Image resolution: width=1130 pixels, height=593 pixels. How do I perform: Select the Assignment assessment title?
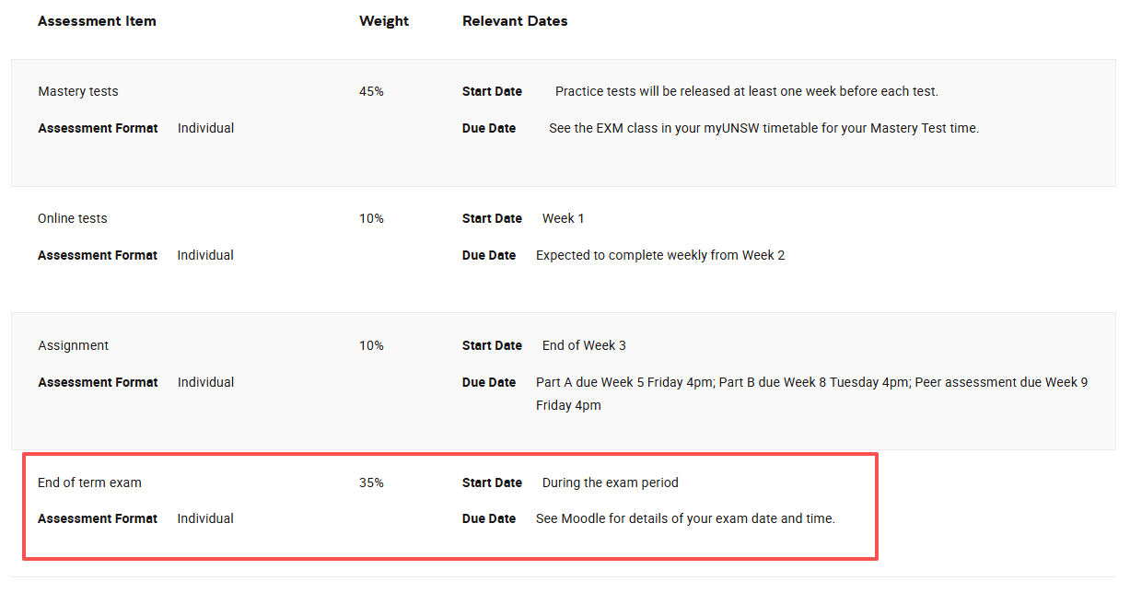(x=74, y=345)
